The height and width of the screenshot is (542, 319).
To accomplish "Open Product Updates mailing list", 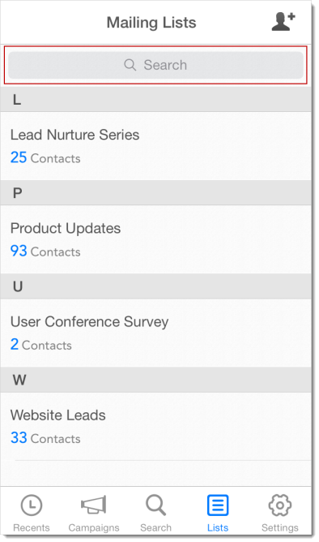I will point(155,239).
